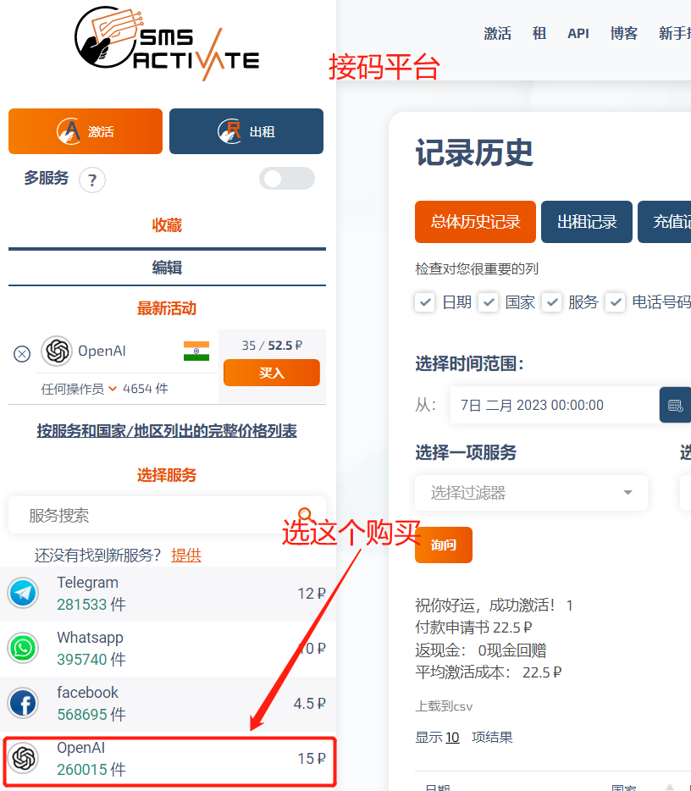
Task: Uncheck the 服务 column checkbox
Action: pyautogui.click(x=552, y=302)
